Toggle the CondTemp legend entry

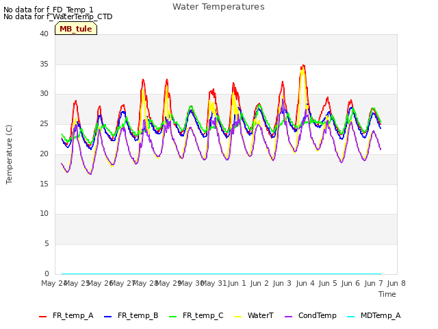(310, 315)
